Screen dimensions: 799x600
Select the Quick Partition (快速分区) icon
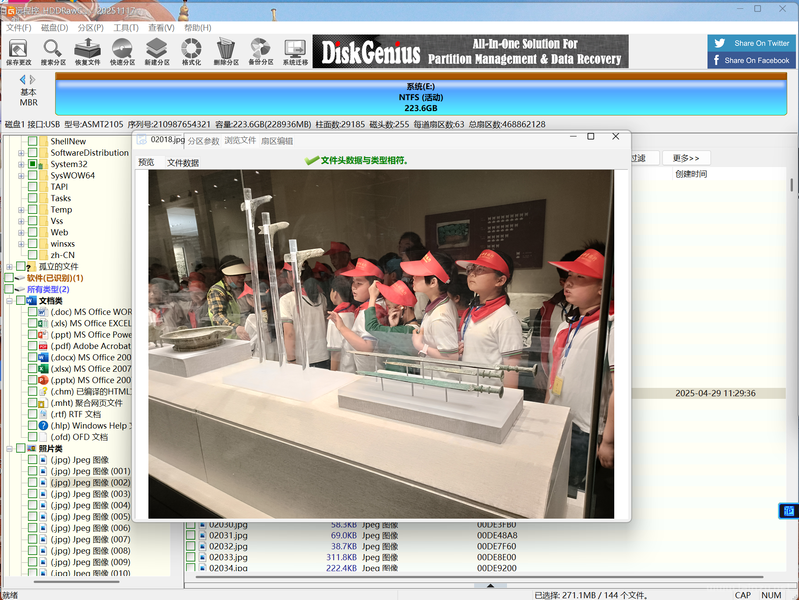point(122,52)
